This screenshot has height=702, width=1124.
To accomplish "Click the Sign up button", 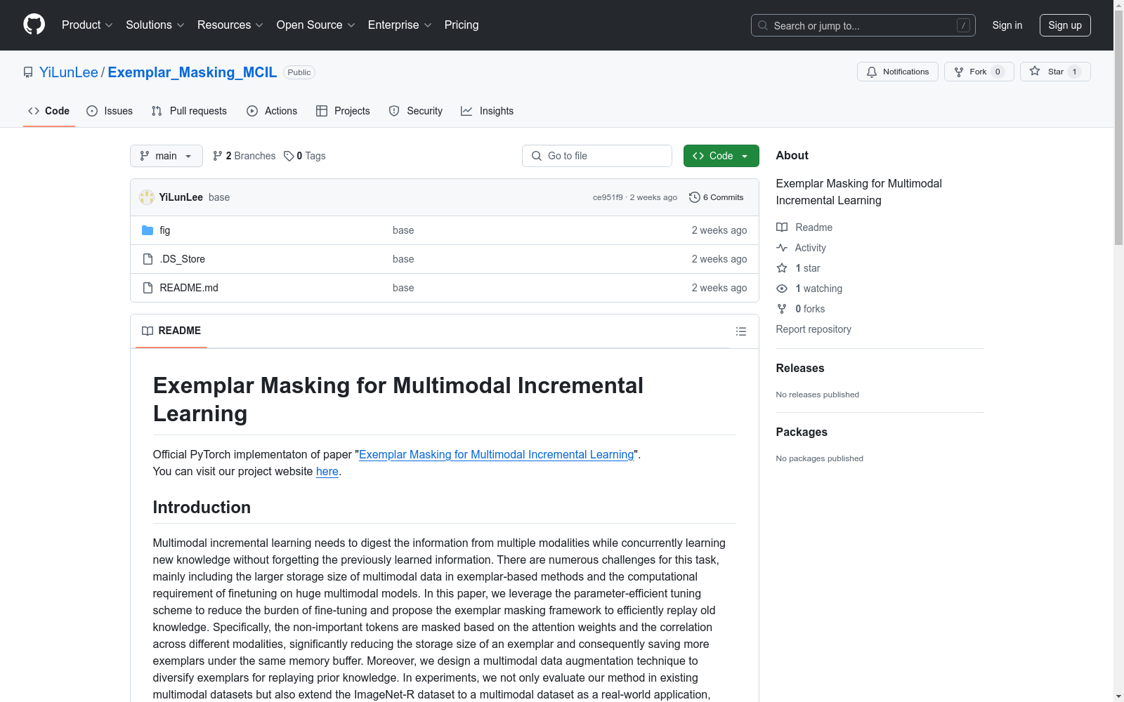I will 1065,25.
